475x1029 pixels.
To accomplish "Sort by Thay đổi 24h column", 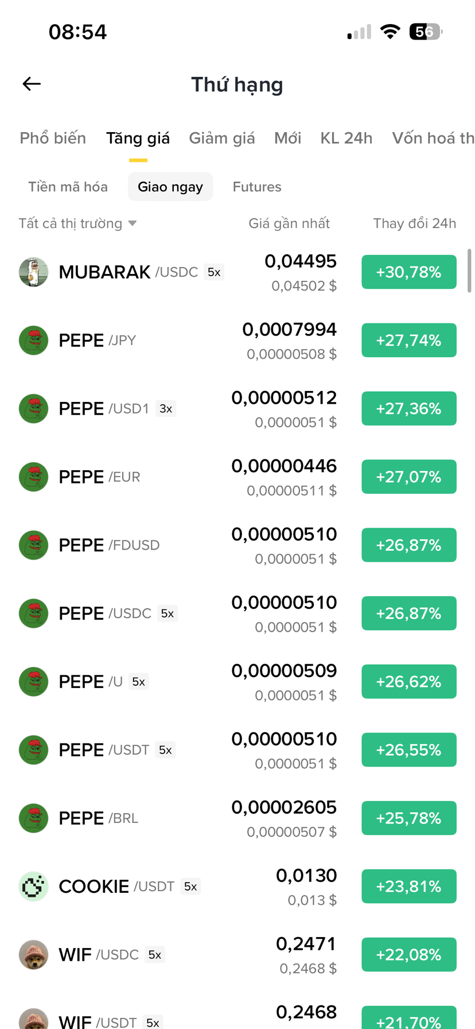I will (x=415, y=223).
